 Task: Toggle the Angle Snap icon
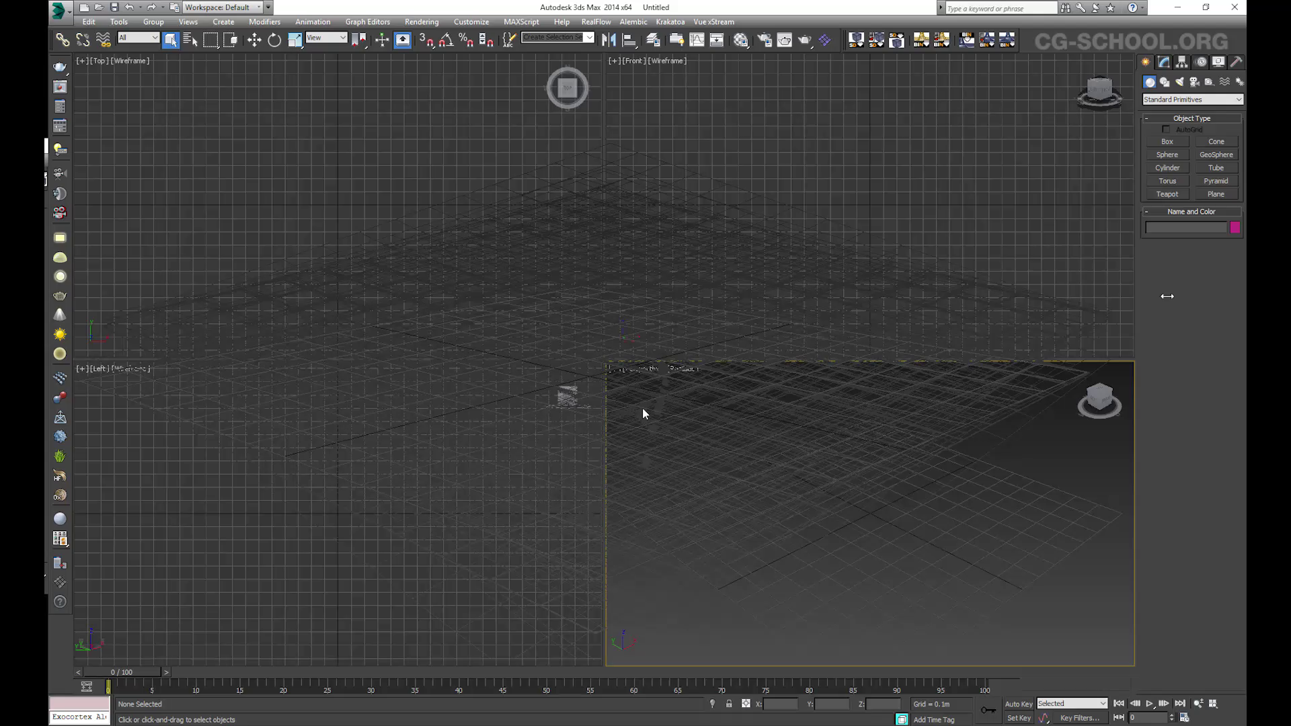click(x=446, y=40)
